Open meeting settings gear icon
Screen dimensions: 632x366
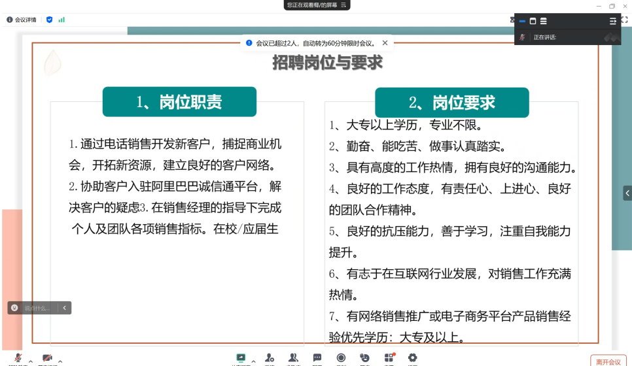point(412,358)
